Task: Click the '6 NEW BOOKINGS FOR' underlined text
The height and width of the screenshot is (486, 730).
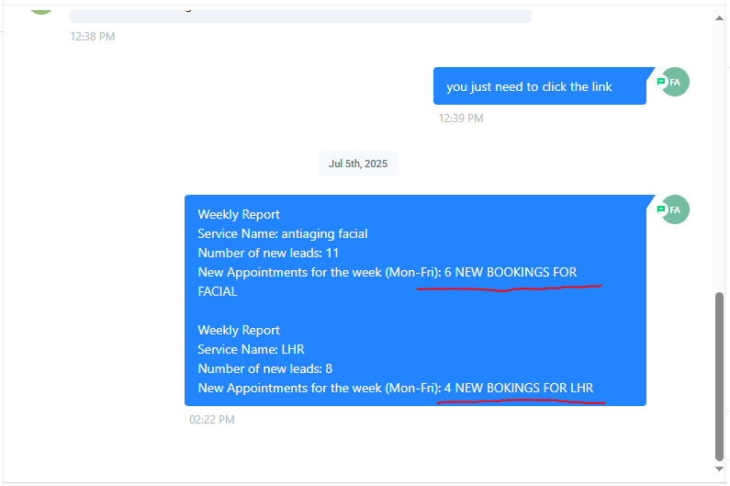Action: (x=510, y=273)
